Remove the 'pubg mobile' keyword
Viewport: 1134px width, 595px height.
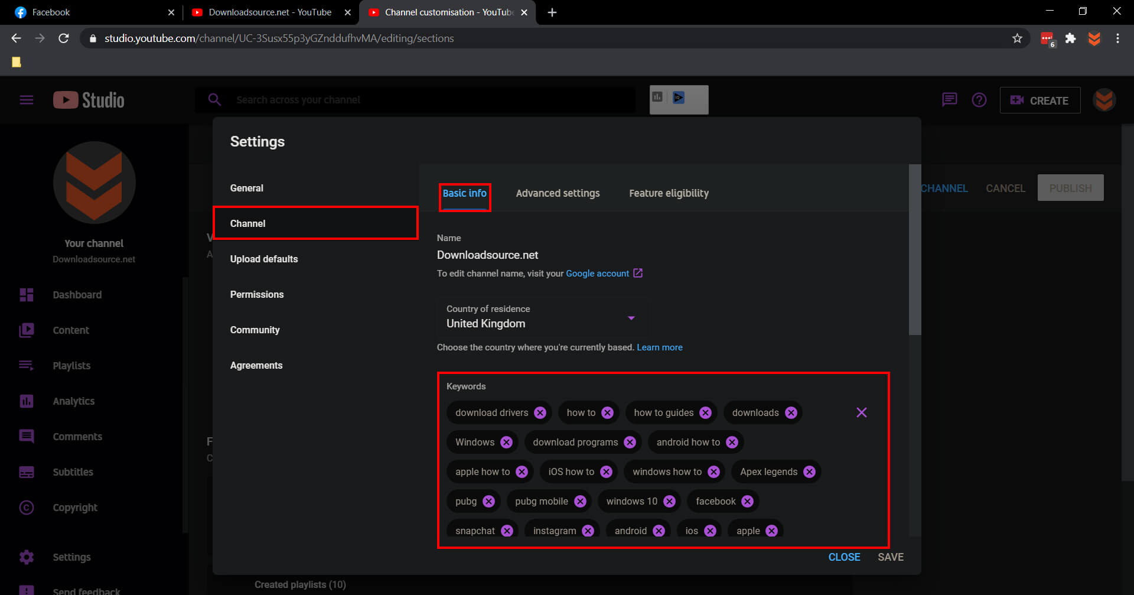point(580,501)
